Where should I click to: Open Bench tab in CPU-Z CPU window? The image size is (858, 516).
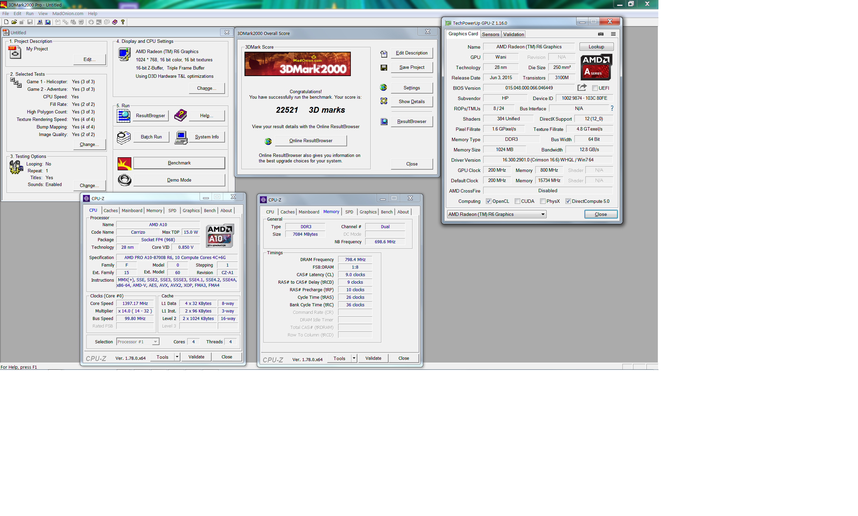(x=210, y=211)
